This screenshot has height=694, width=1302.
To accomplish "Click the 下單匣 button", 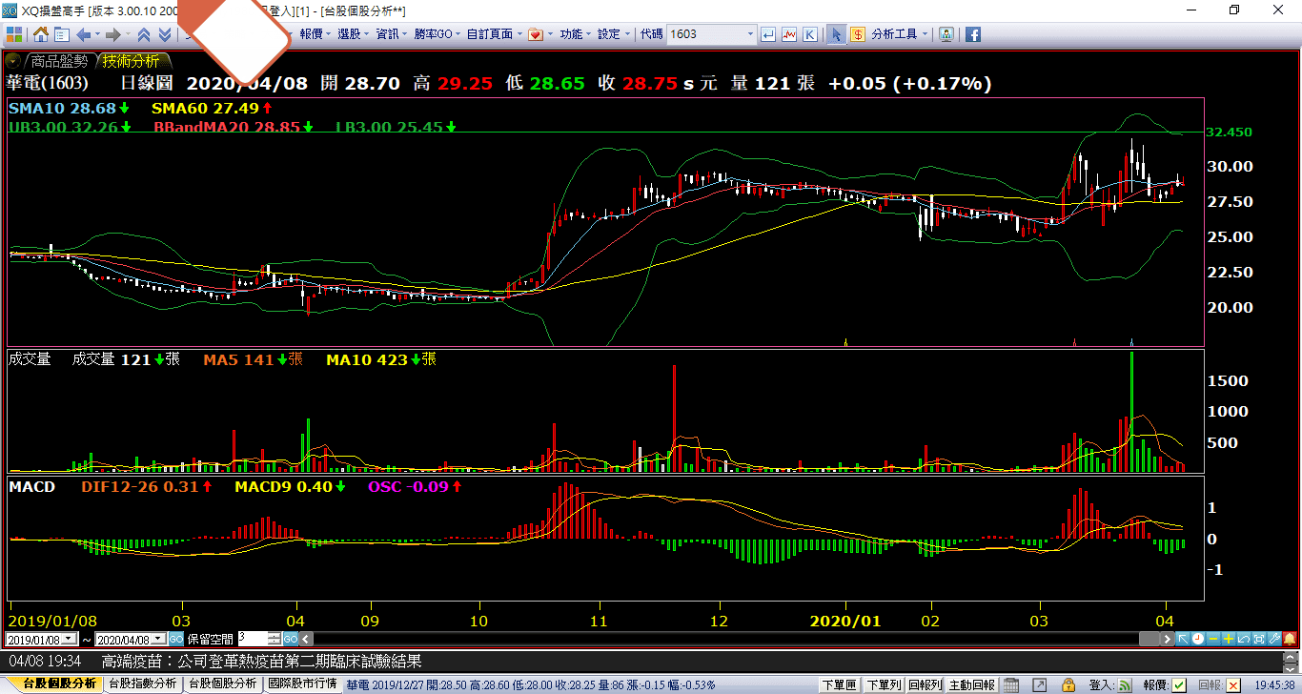I will 838,684.
